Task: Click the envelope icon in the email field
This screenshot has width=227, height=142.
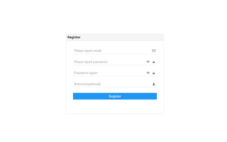Action: coord(154,51)
